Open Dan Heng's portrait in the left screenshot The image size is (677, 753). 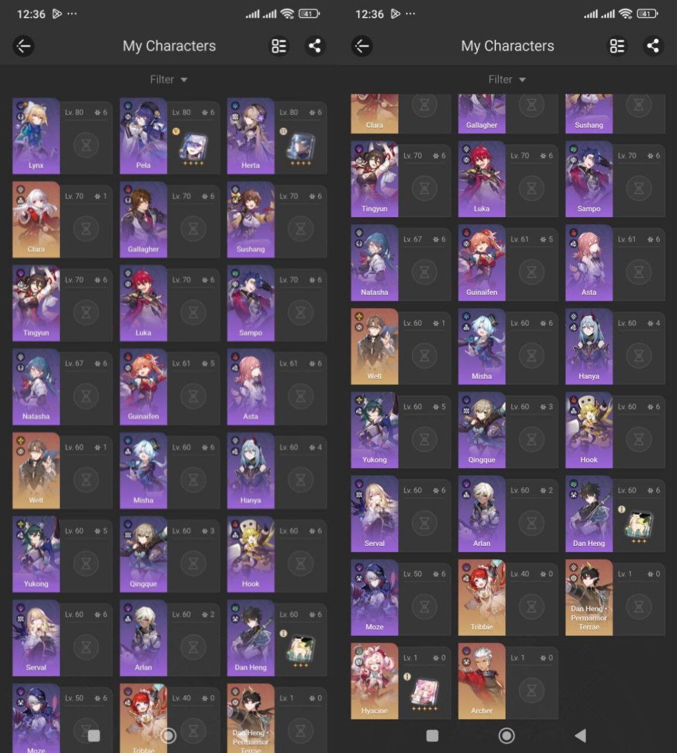251,638
